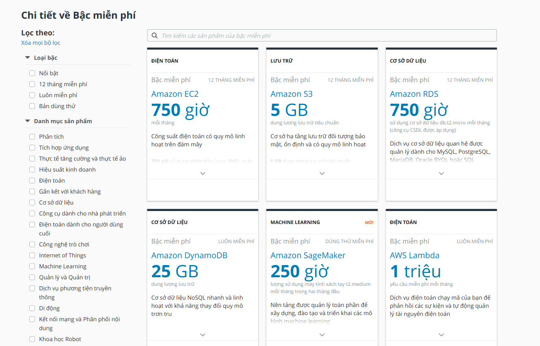Toggle the Internet of Things checkbox

(32, 255)
